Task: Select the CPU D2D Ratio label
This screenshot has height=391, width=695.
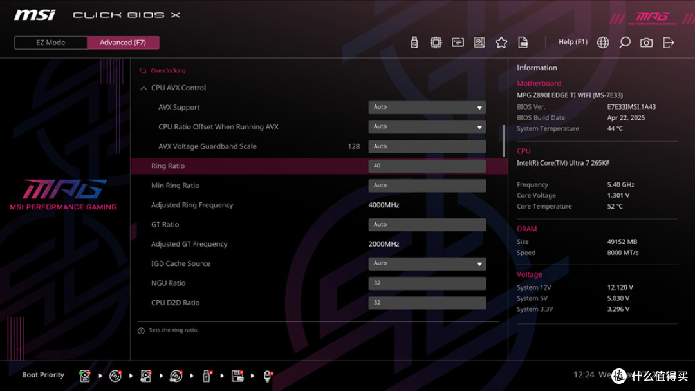Action: coord(175,303)
